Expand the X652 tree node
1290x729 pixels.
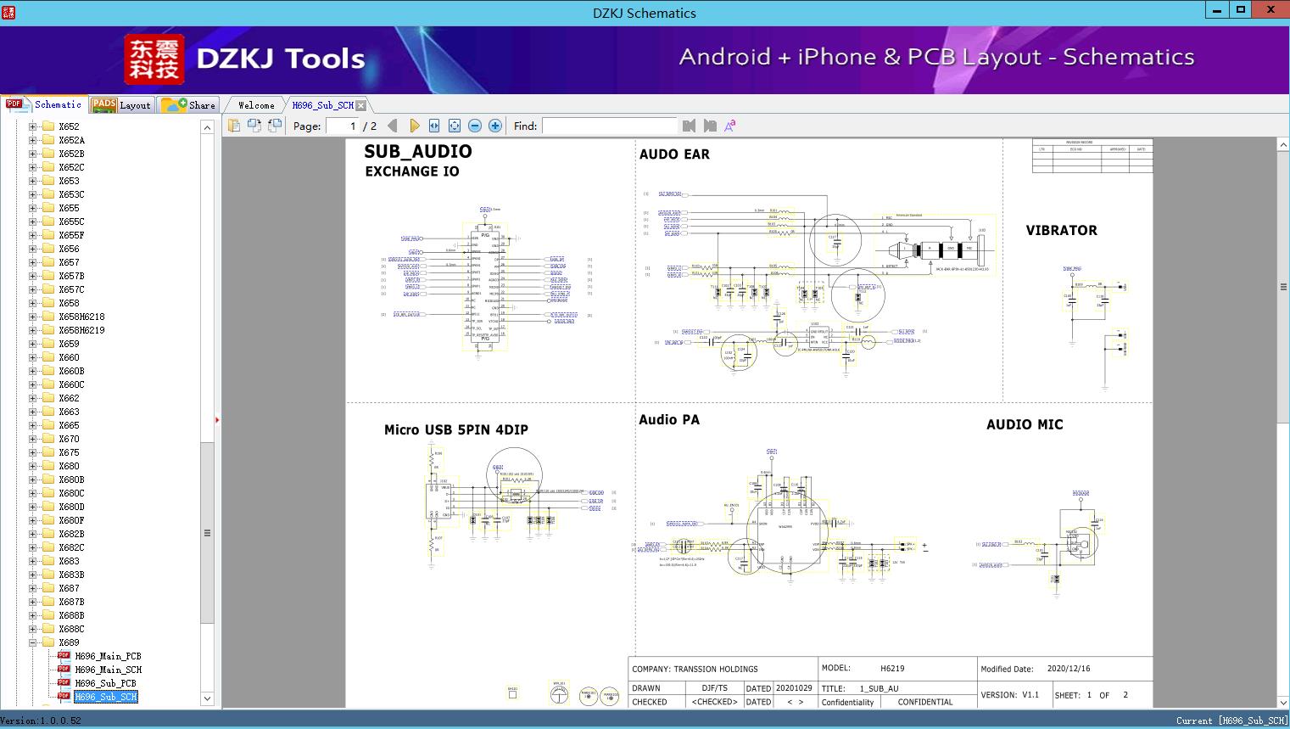coord(33,126)
